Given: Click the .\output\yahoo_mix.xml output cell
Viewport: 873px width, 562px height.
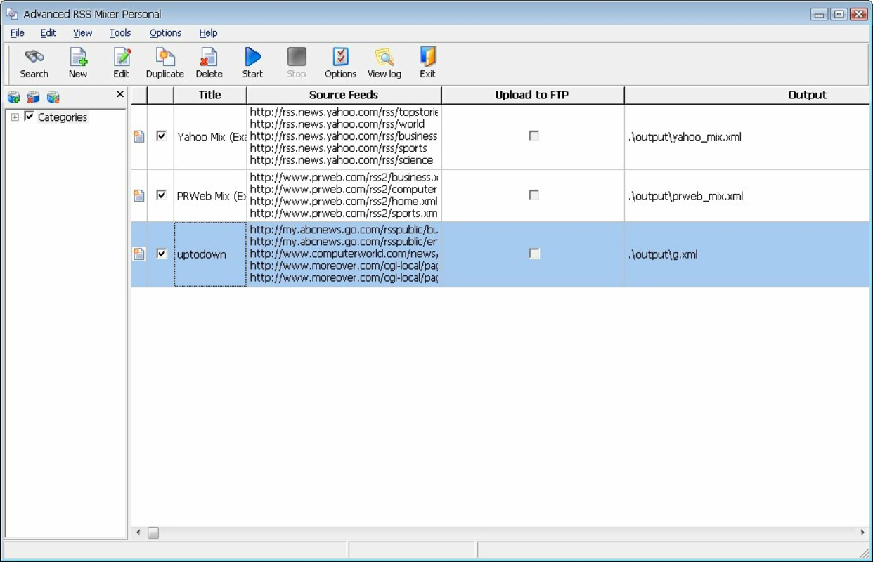Looking at the screenshot, I should (747, 136).
